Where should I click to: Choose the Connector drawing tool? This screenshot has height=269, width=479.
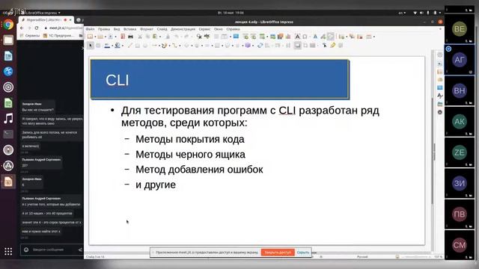pyautogui.click(x=174, y=46)
